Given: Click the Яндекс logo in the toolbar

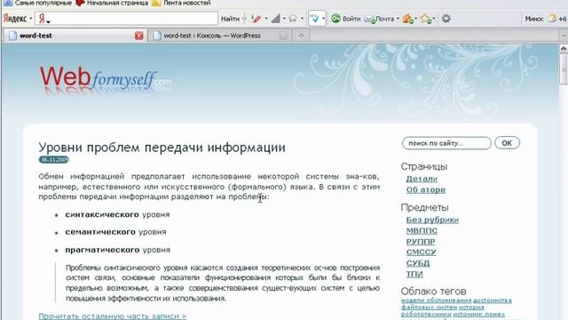Looking at the screenshot, I should tap(14, 19).
